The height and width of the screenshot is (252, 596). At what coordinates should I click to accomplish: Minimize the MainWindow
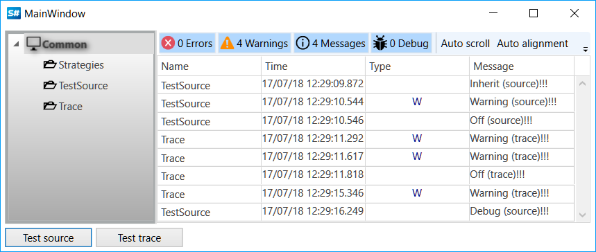click(494, 14)
